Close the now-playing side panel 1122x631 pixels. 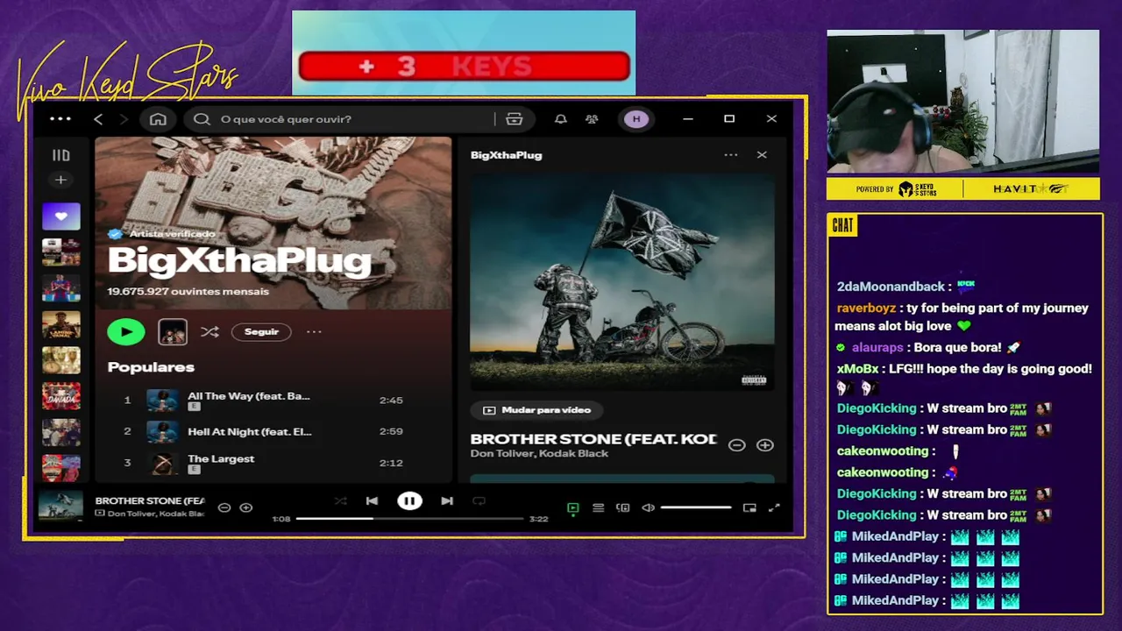pyautogui.click(x=762, y=155)
